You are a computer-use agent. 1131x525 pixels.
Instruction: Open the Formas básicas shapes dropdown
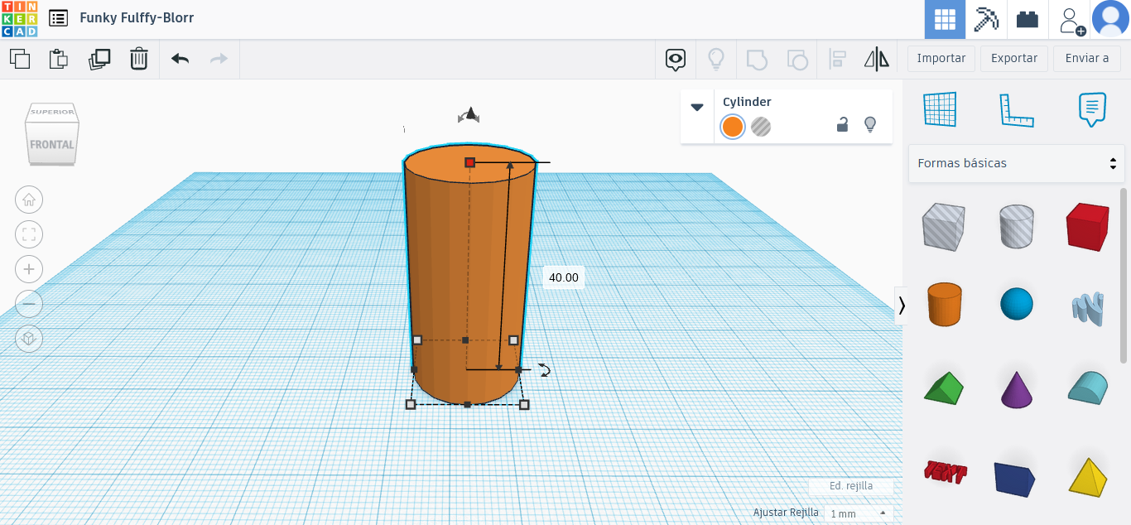click(1017, 163)
